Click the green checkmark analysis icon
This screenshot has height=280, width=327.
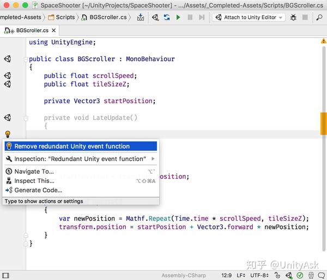[x=300, y=276]
